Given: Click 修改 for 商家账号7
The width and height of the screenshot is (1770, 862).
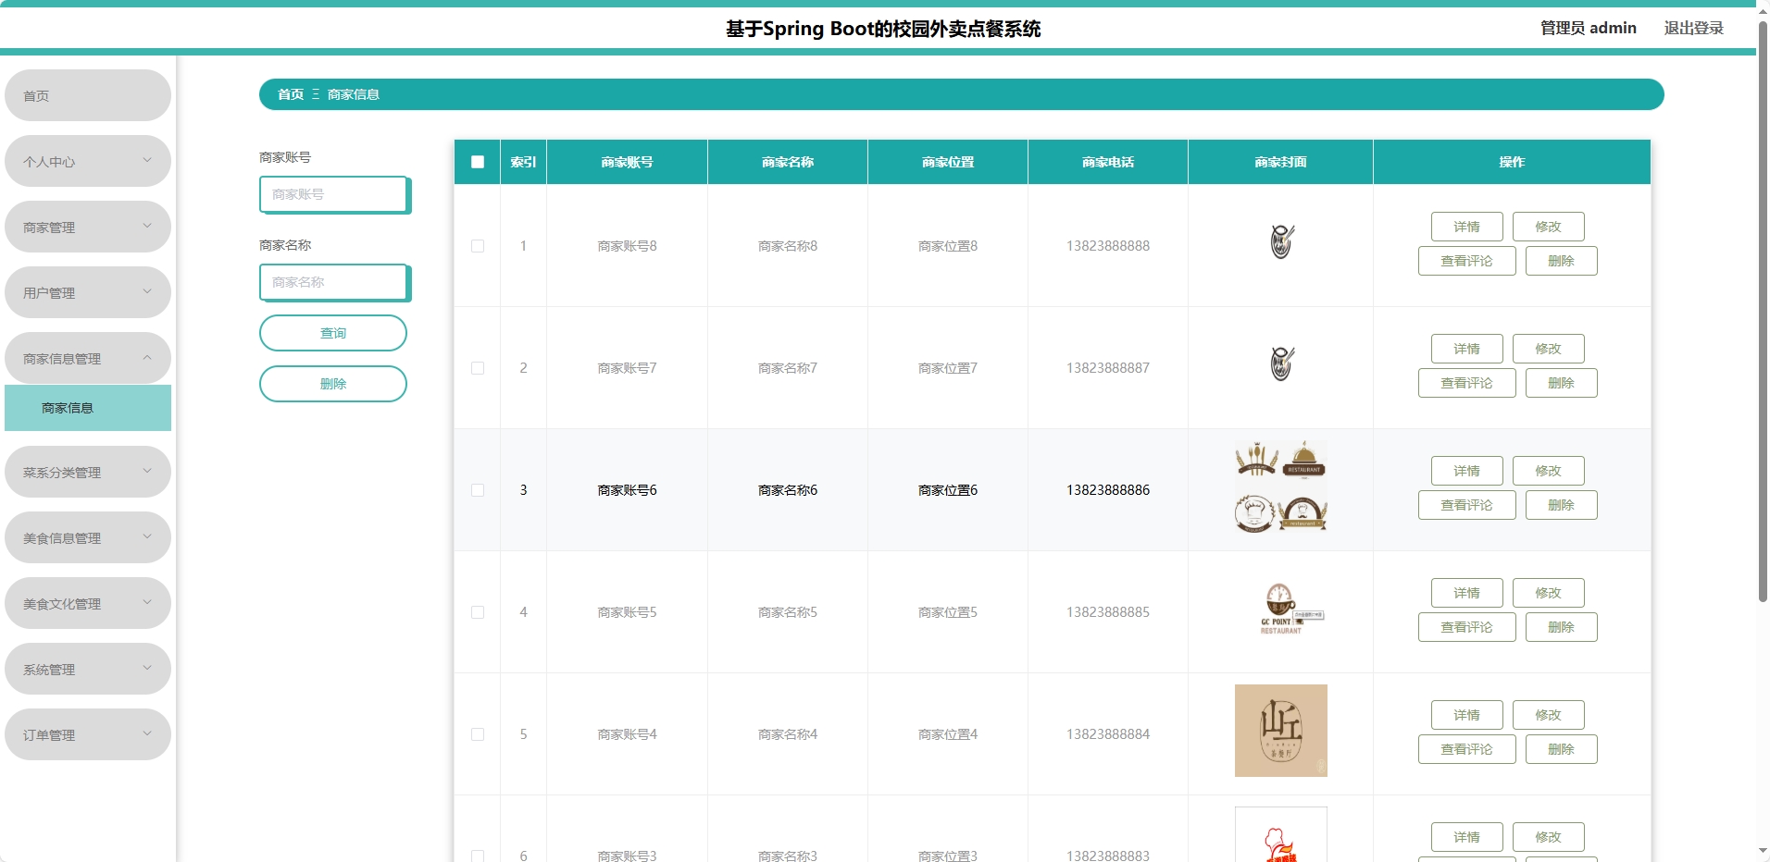Looking at the screenshot, I should [x=1548, y=349].
